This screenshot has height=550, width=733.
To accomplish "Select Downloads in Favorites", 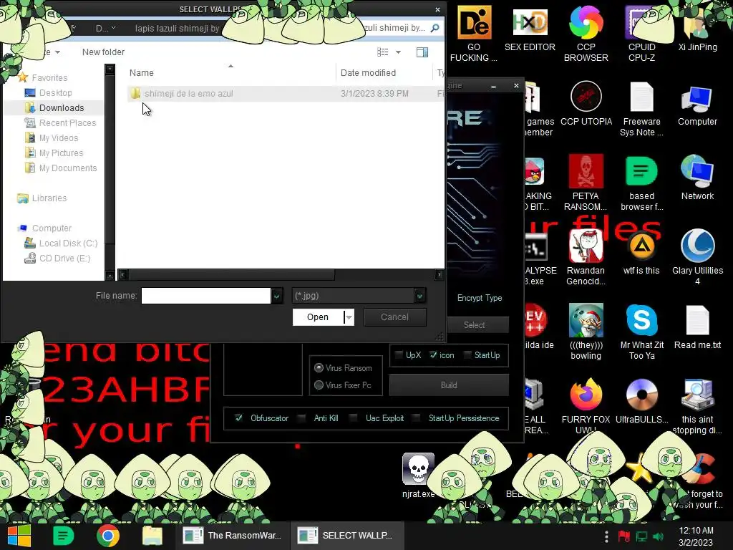I will 62,108.
